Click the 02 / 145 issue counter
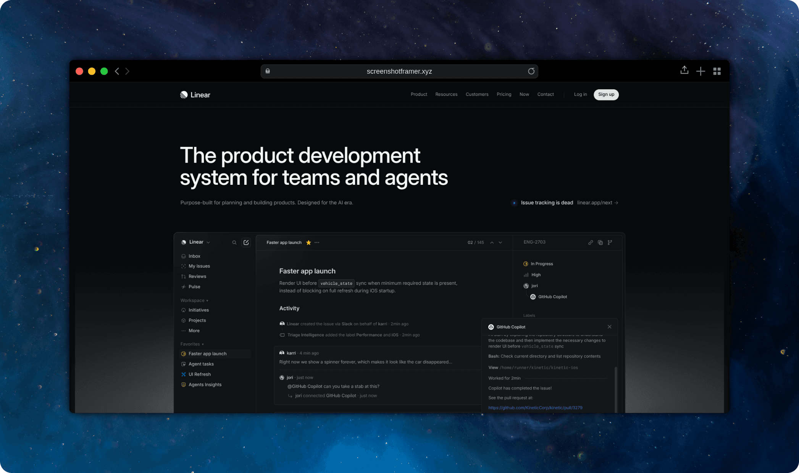 (x=476, y=242)
